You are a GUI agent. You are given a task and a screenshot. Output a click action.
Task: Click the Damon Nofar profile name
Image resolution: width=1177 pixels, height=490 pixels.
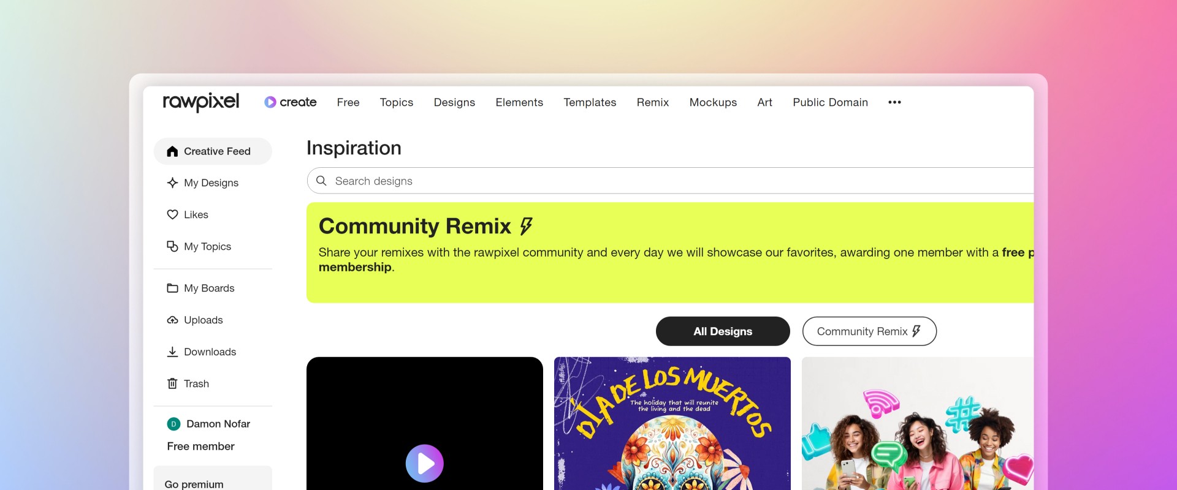[218, 424]
